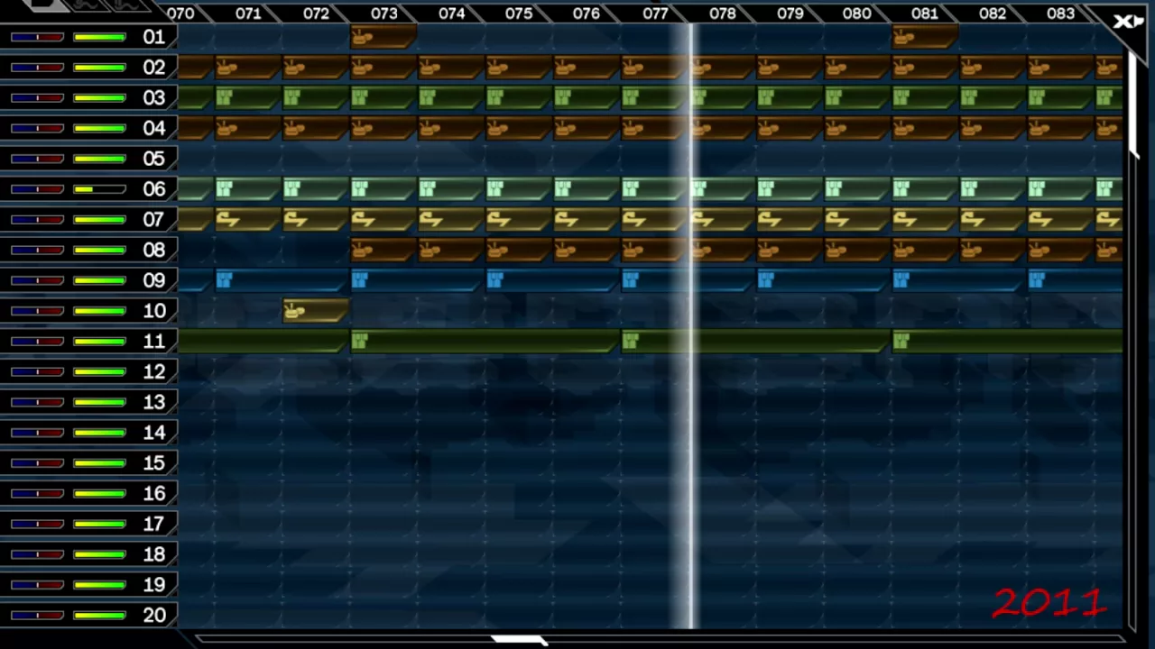Viewport: 1155px width, 649px height.
Task: Select drum riff on track 01 at bar 073
Action: pyautogui.click(x=383, y=37)
